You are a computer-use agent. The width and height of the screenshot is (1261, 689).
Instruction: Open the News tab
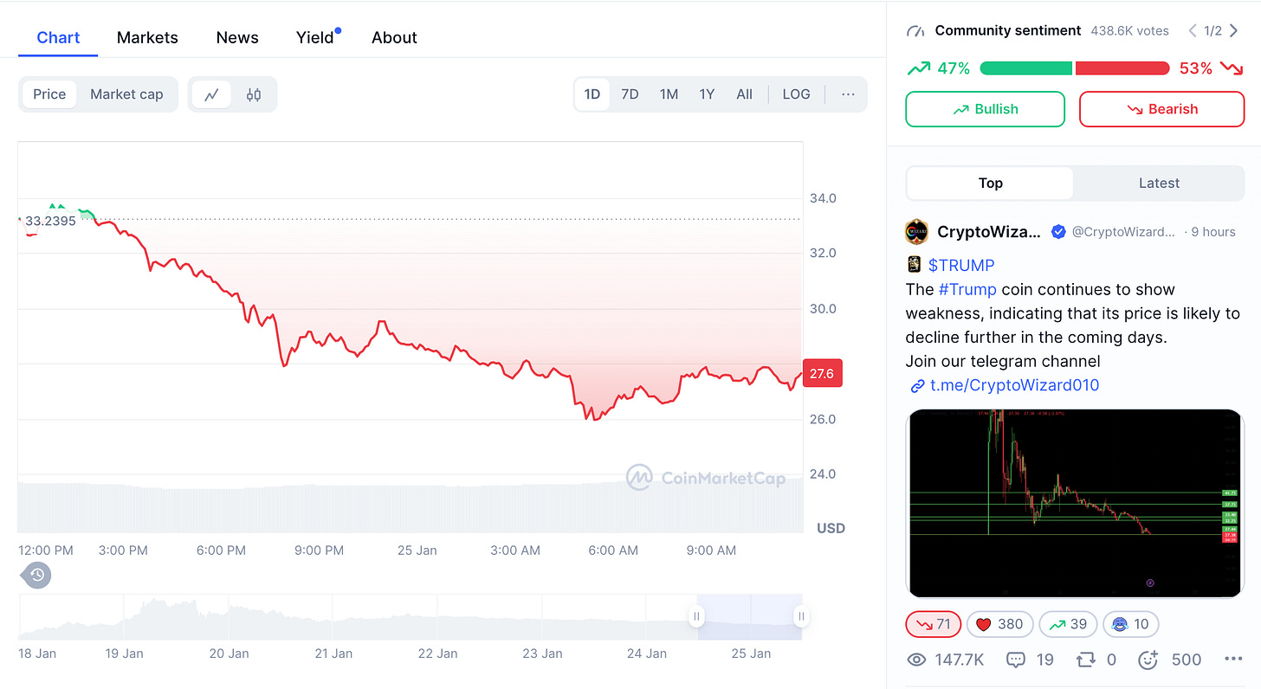pos(237,37)
